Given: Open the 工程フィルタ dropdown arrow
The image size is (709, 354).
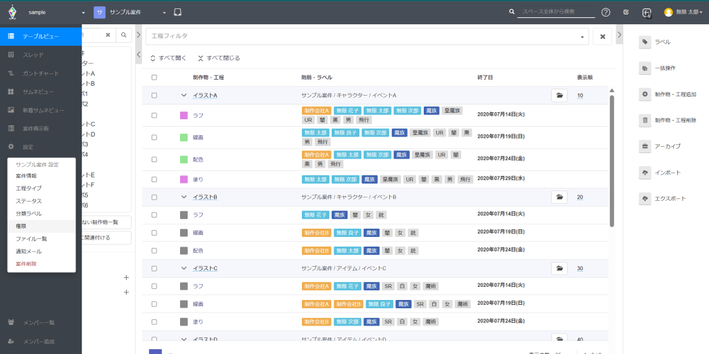Looking at the screenshot, I should [582, 36].
